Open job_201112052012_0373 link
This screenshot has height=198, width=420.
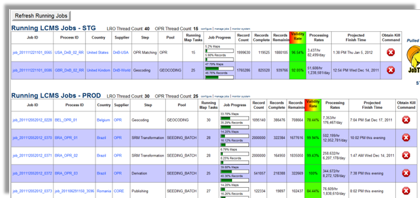(x=32, y=191)
